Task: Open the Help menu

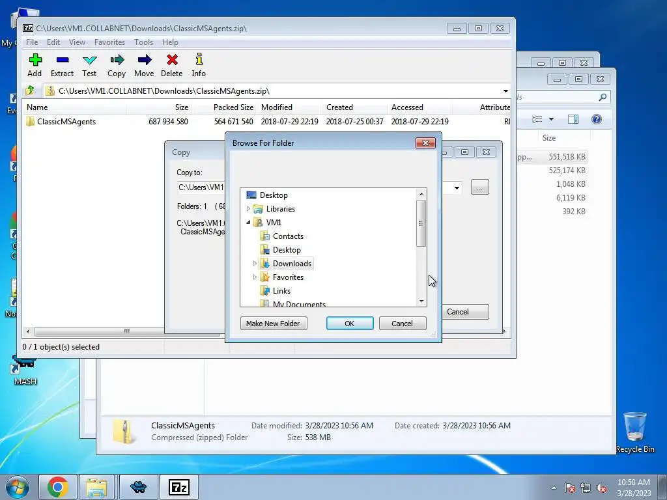Action: coord(170,42)
